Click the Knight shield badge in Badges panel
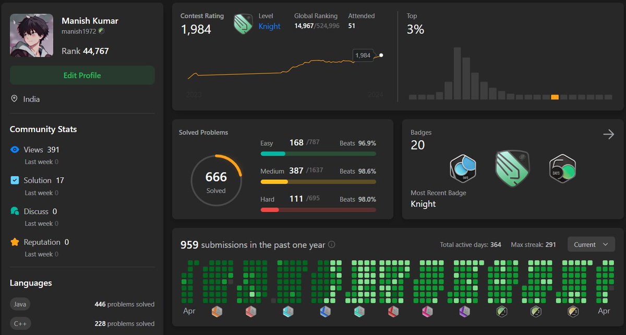Screen dimensions: 626x335 (x=512, y=168)
